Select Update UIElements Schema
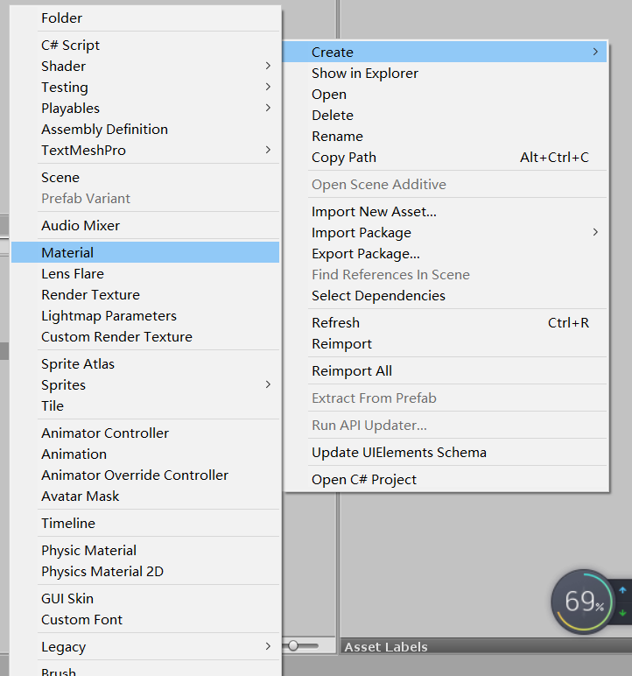 tap(446, 453)
